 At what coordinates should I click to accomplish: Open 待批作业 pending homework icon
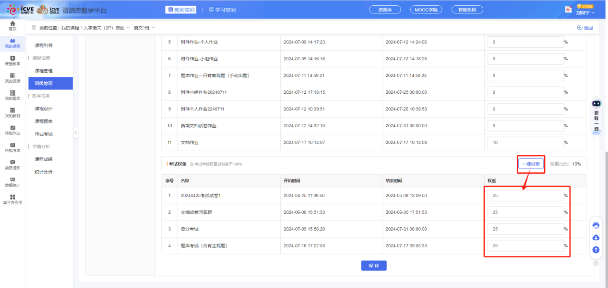click(x=12, y=130)
